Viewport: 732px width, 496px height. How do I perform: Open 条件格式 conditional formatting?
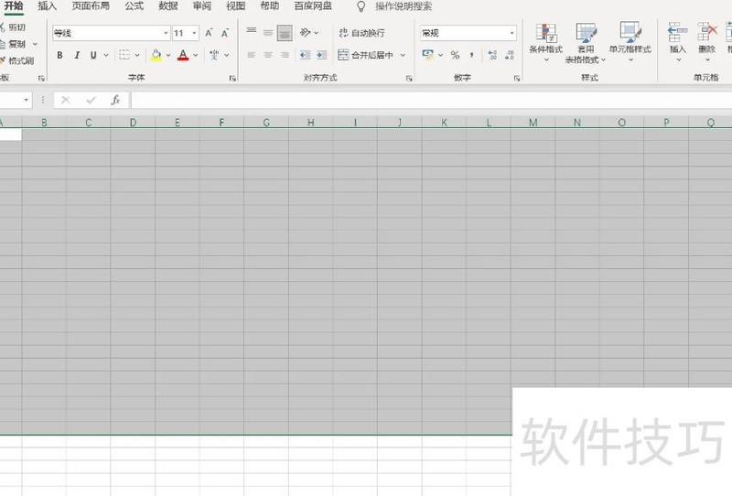click(x=545, y=42)
